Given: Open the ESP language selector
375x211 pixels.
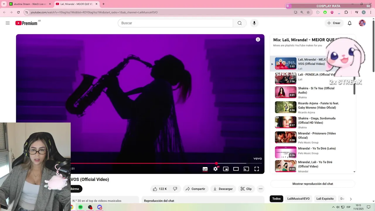Looking at the screenshot, I should [349, 207].
